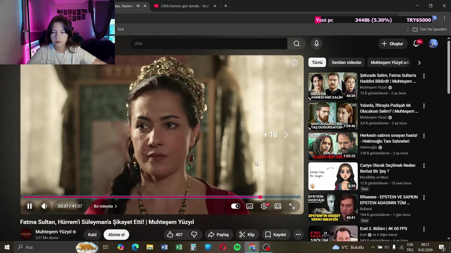451x253 pixels.
Task: Select the 'Seriden videolar' filter chip
Action: click(x=347, y=63)
